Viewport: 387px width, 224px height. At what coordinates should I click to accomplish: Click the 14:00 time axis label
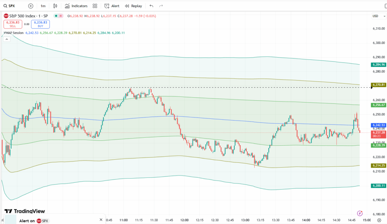[x=306, y=220]
